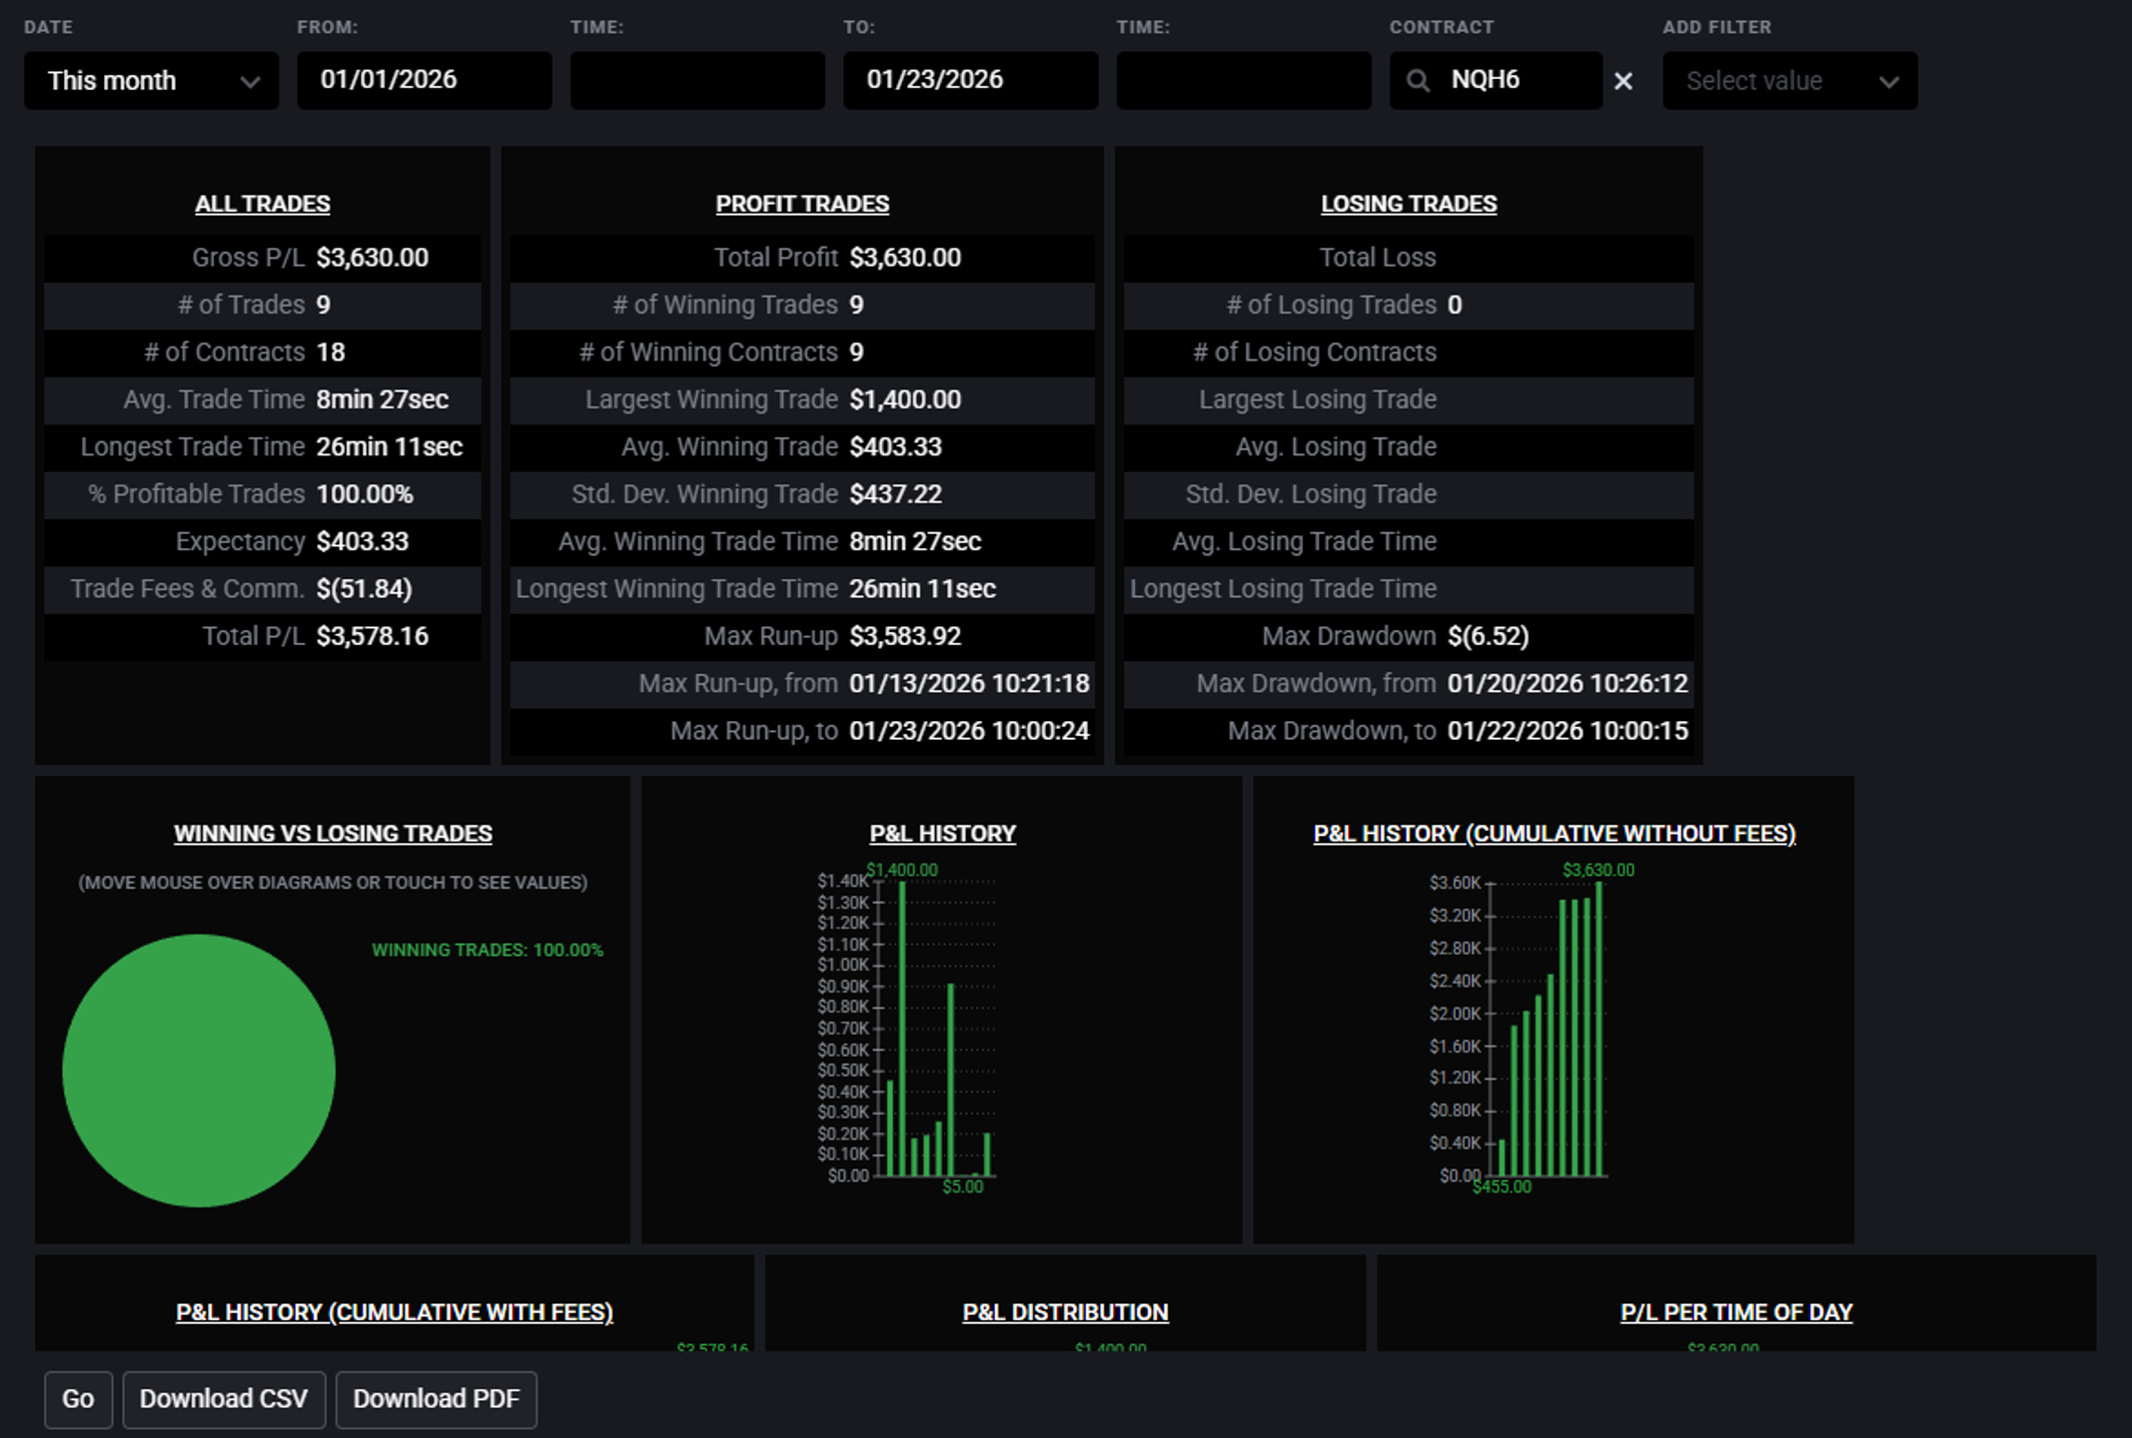2132x1438 pixels.
Task: Click the To date field 01/23/2026
Action: (x=970, y=81)
